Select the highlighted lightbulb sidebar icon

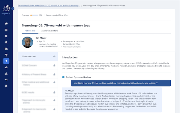(6, 61)
